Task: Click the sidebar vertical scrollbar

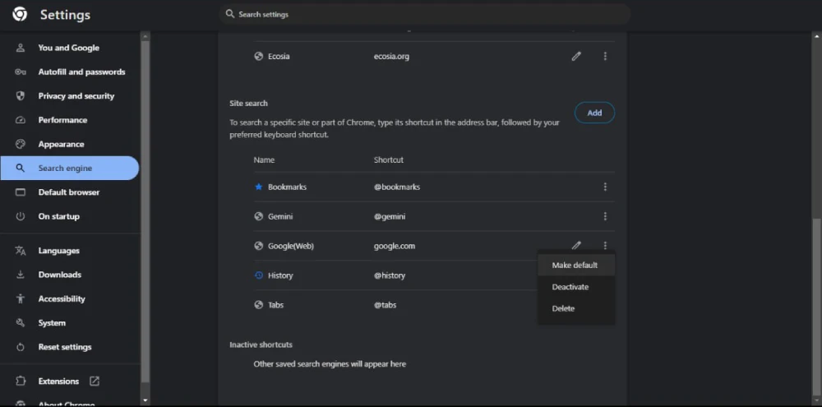Action: click(145, 206)
